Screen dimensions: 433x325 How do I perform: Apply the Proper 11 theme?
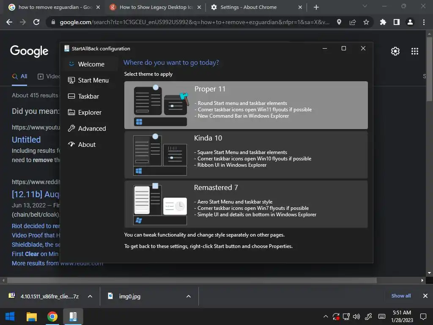pyautogui.click(x=246, y=105)
